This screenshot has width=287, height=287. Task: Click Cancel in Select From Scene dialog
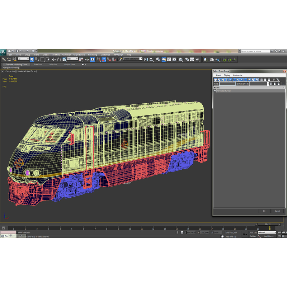coord(277,211)
